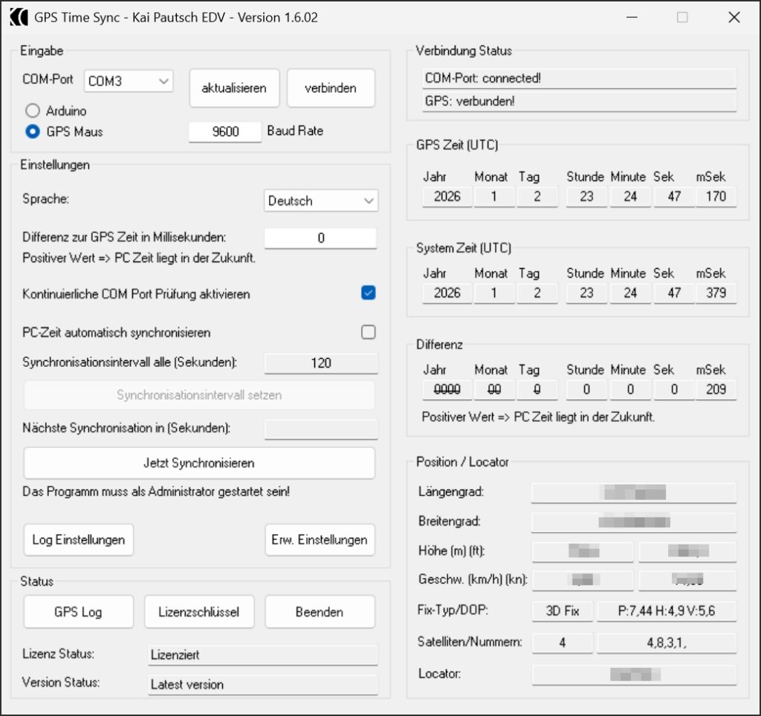This screenshot has width=761, height=716.
Task: Enable automatic PC time synchronization checkbox
Action: tap(368, 332)
